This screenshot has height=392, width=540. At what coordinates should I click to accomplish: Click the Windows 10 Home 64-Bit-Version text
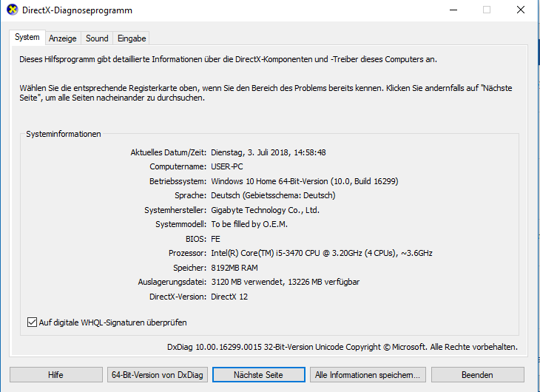coord(305,181)
